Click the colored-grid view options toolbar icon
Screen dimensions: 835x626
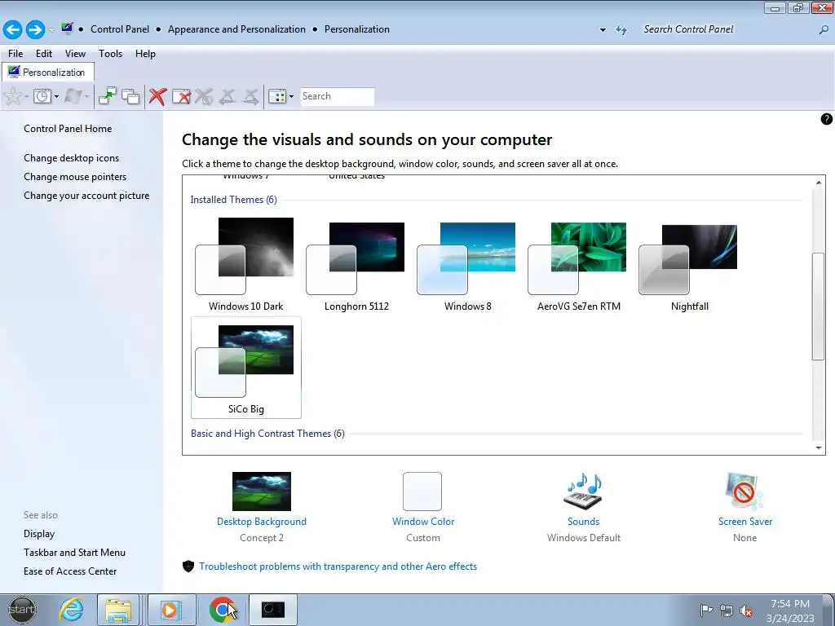click(277, 96)
